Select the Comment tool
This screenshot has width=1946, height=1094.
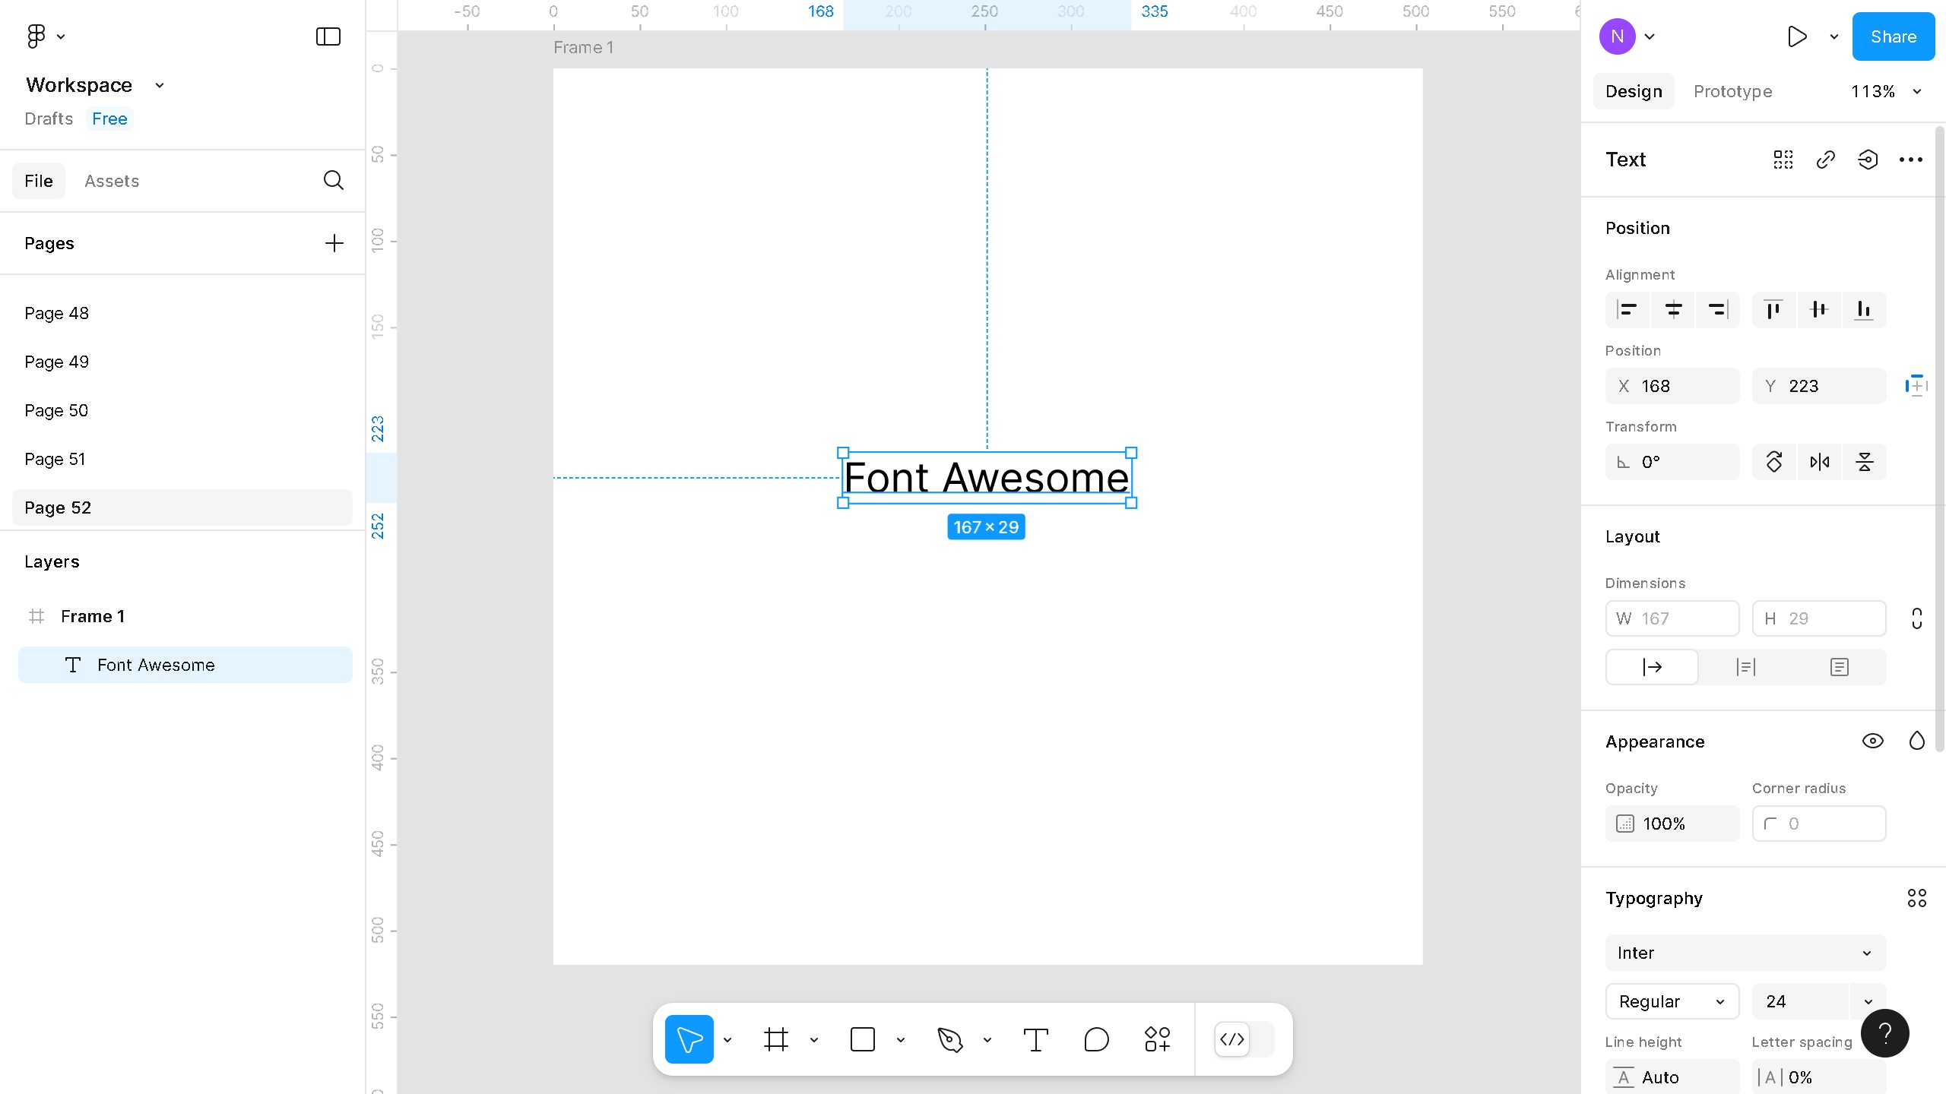coord(1096,1039)
